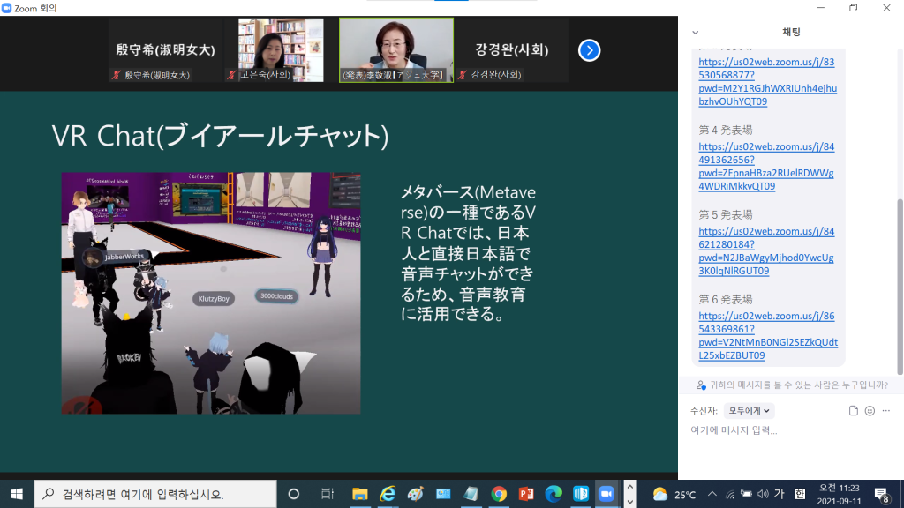Viewport: 904px width, 508px height.
Task: See who can view your messages
Action: pos(792,385)
